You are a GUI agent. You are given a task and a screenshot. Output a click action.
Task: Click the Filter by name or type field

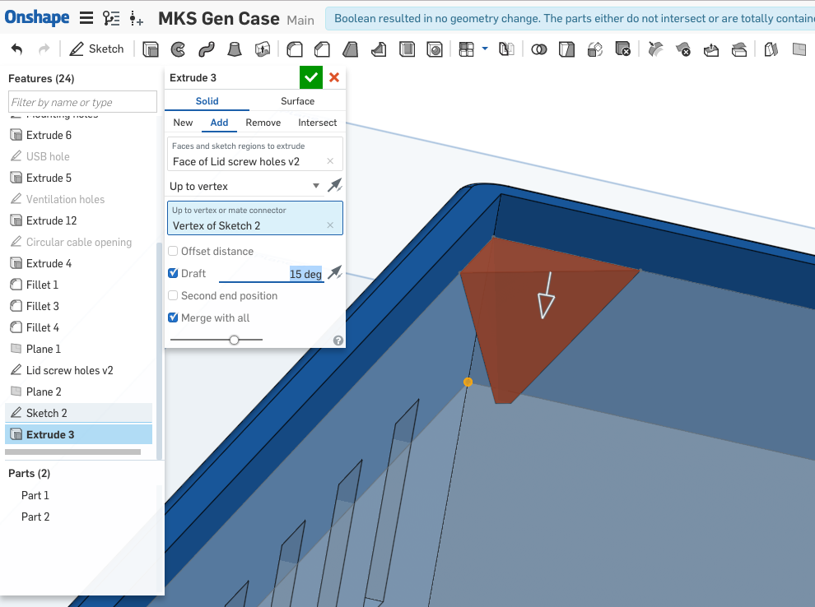pos(82,102)
